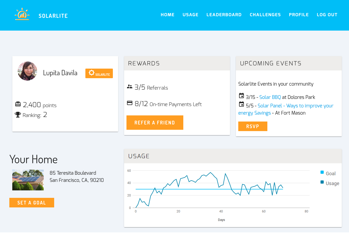
Task: Click the REWARDS card header
Action: [177, 63]
